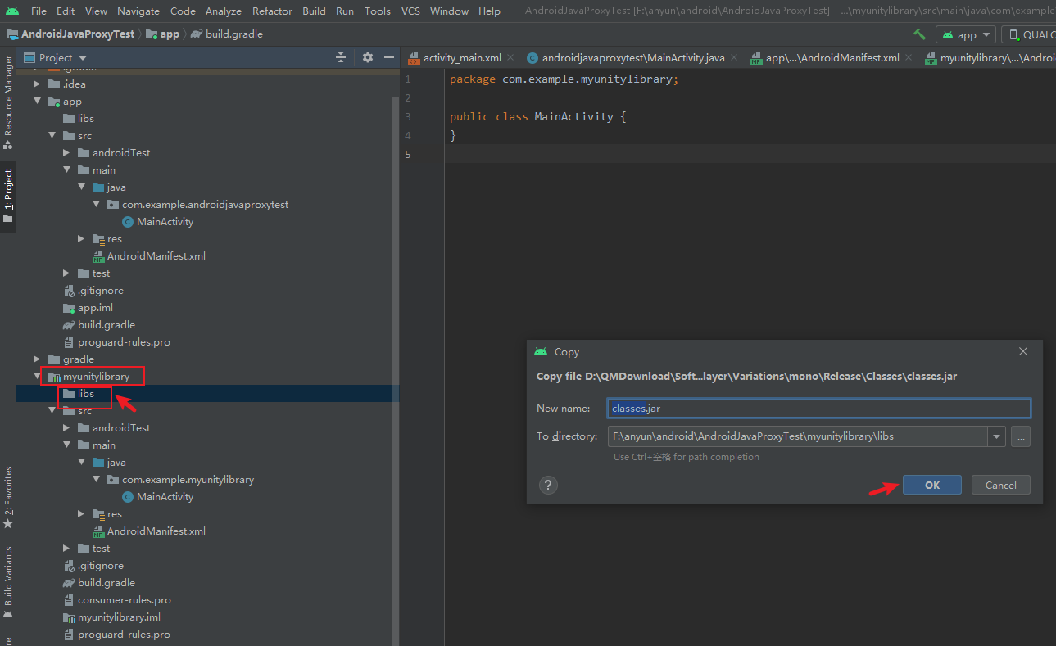Select app.iml file in tree

click(x=88, y=307)
